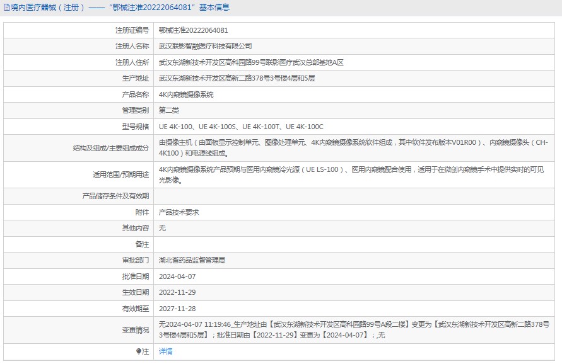Click 湖北省药品监督管理局 authority name
The image size is (562, 364).
coord(192,260)
